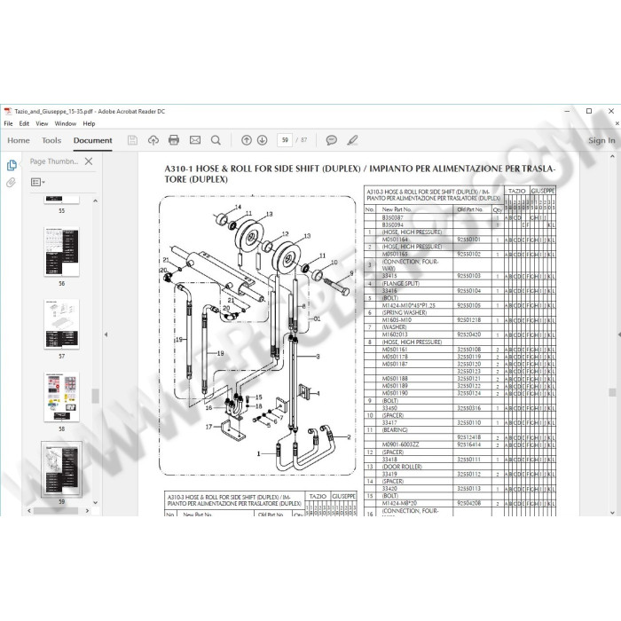The height and width of the screenshot is (621, 621).
Task: Open the Window menu
Action: [x=66, y=123]
